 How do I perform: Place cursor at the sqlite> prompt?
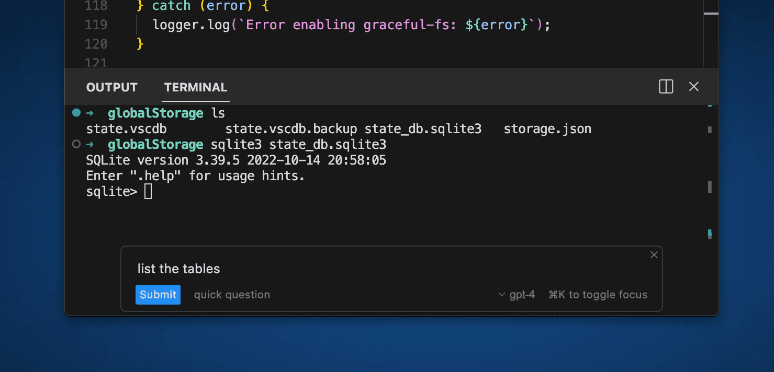coord(148,192)
